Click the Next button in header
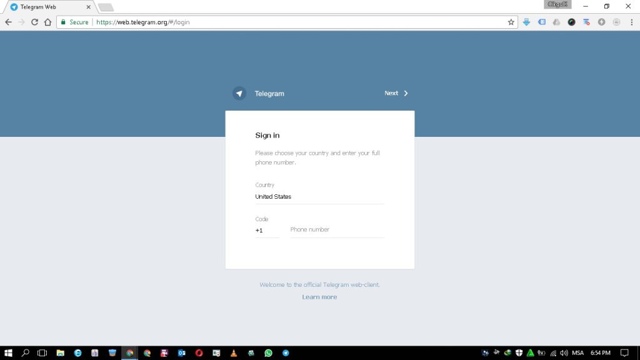Screen dimensions: 640x360 396,93
